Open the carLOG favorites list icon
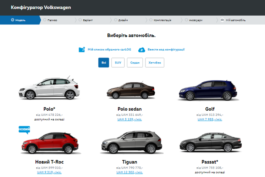 point(82,49)
